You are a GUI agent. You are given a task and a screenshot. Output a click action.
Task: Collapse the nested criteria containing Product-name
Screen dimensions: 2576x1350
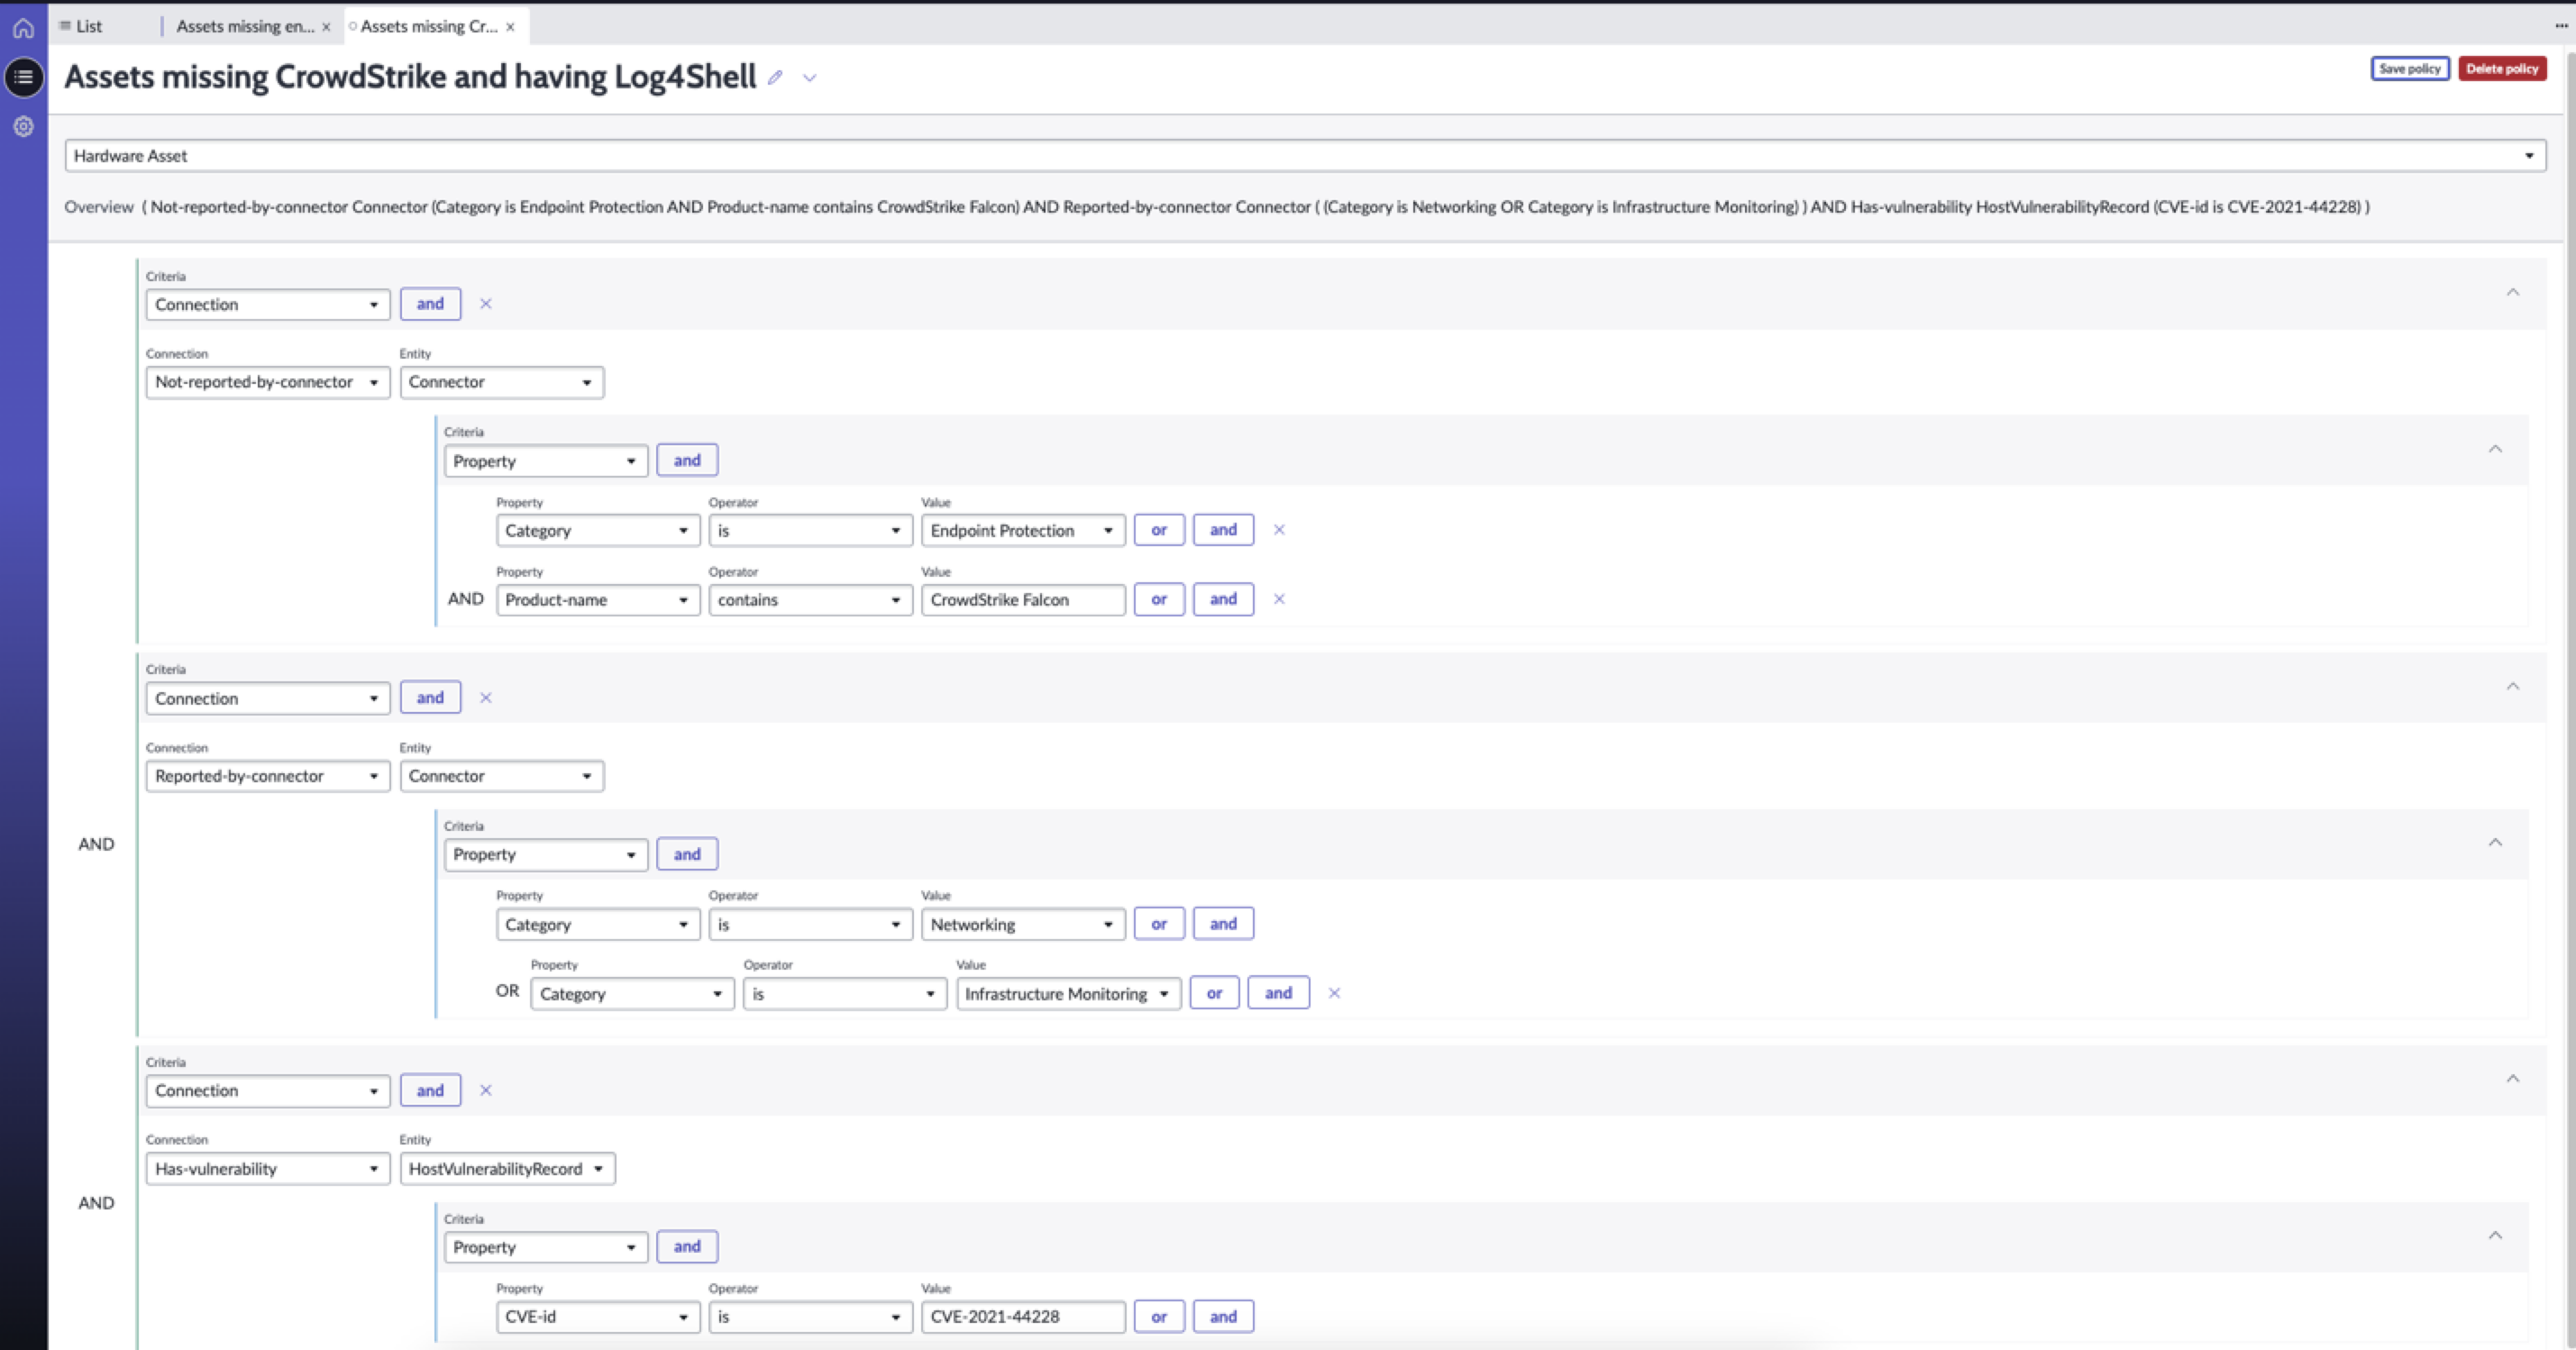pyautogui.click(x=2495, y=450)
